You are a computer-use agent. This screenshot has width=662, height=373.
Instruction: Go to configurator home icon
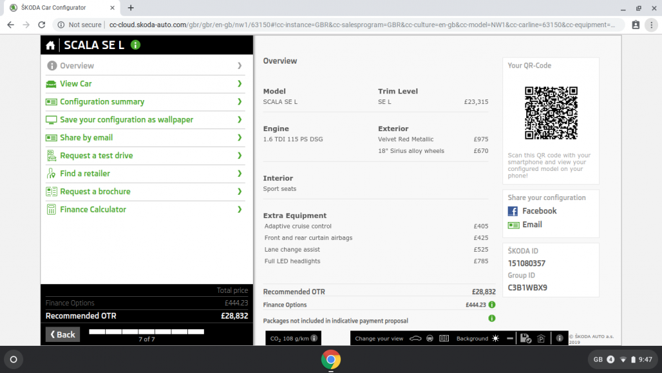coord(50,45)
